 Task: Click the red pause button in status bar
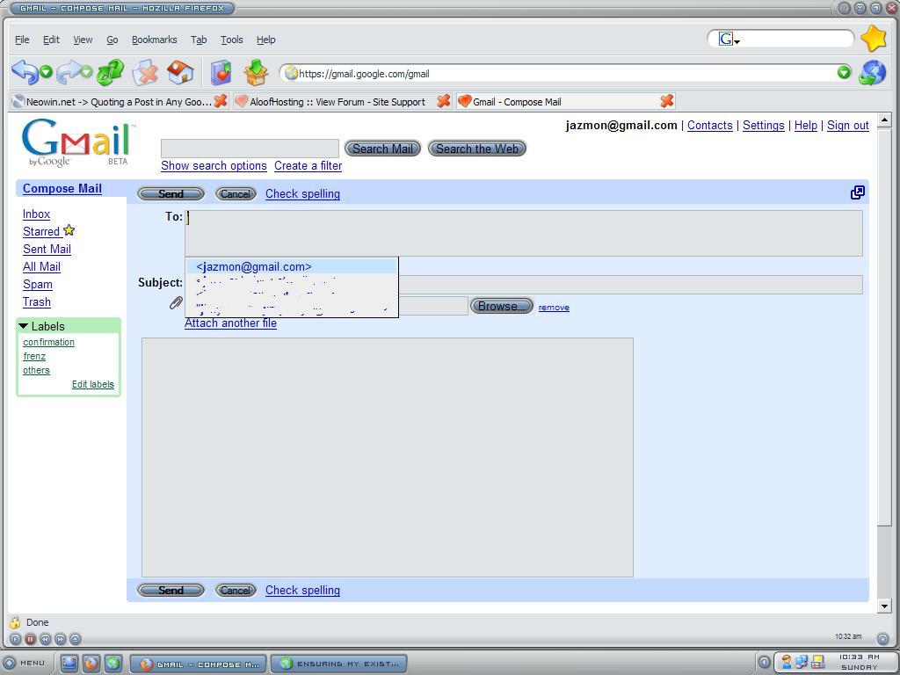pos(31,638)
